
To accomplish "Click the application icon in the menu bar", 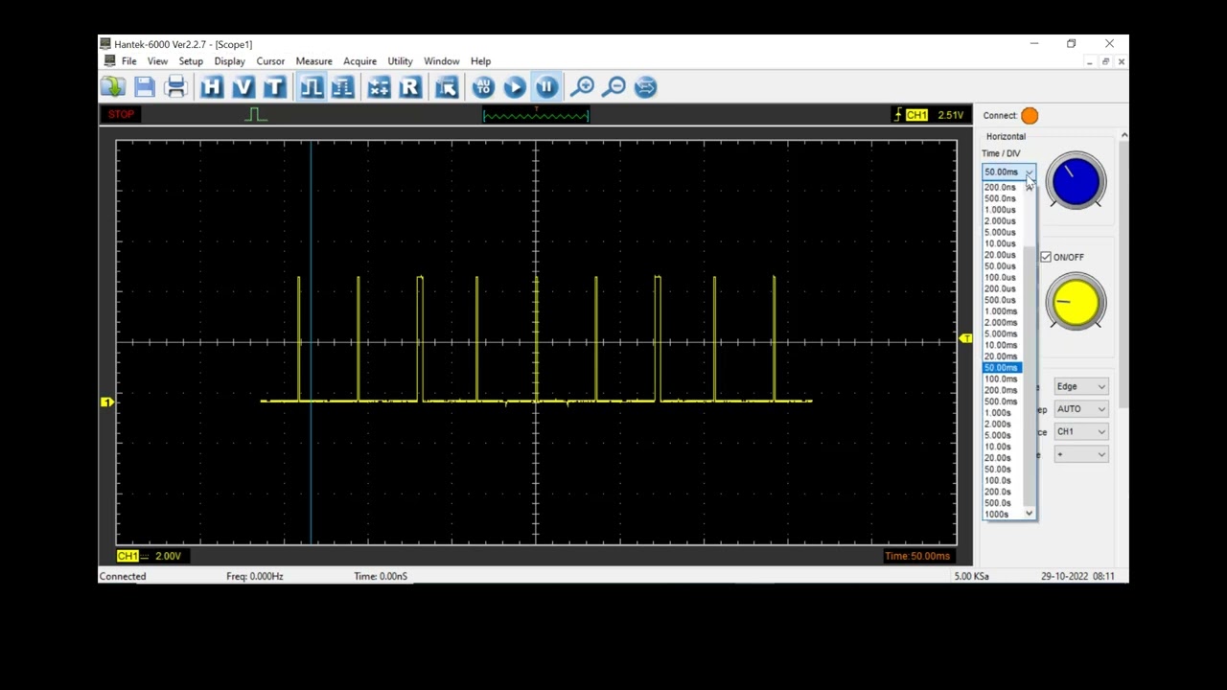I will coord(110,61).
